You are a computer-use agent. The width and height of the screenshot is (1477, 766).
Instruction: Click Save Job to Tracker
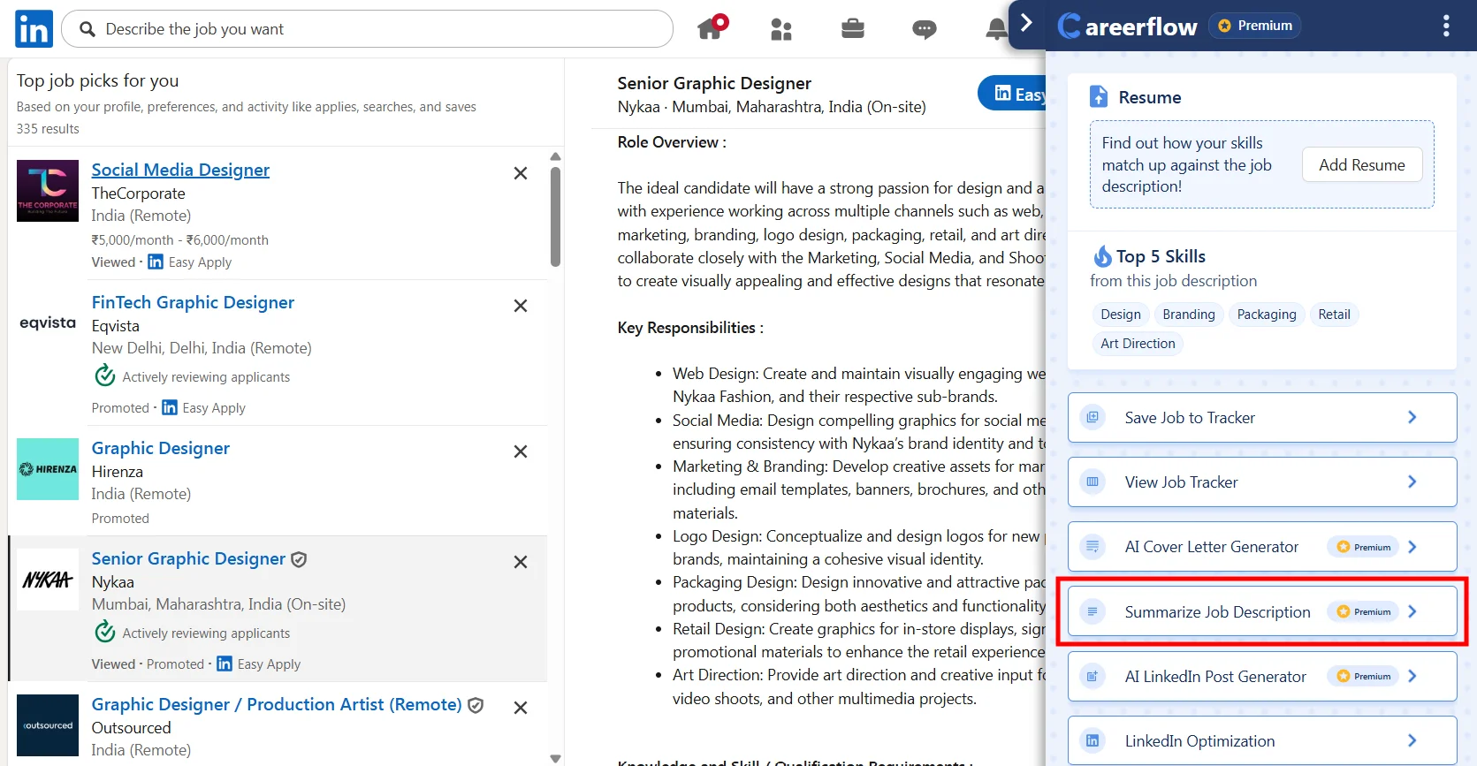pos(1262,418)
